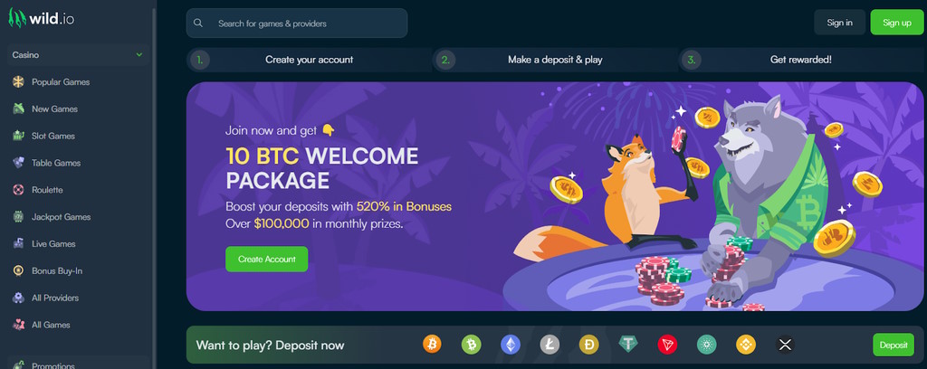Click the Create Account button

click(267, 260)
